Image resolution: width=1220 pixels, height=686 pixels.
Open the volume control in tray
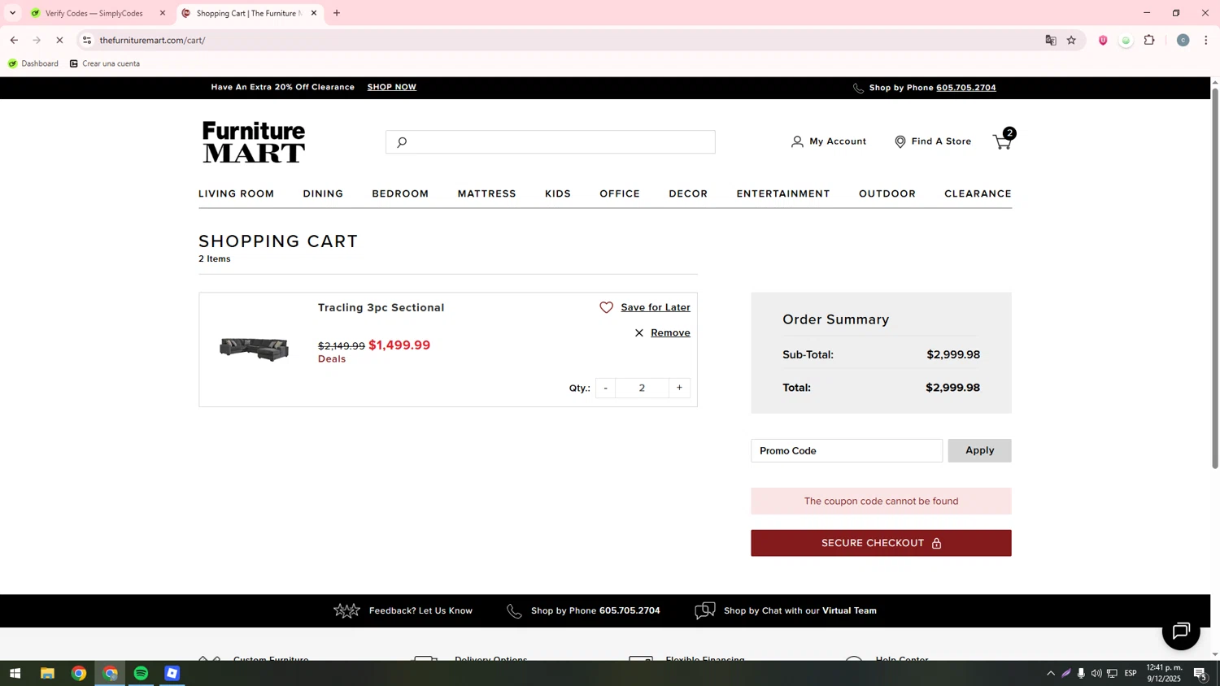(1096, 673)
